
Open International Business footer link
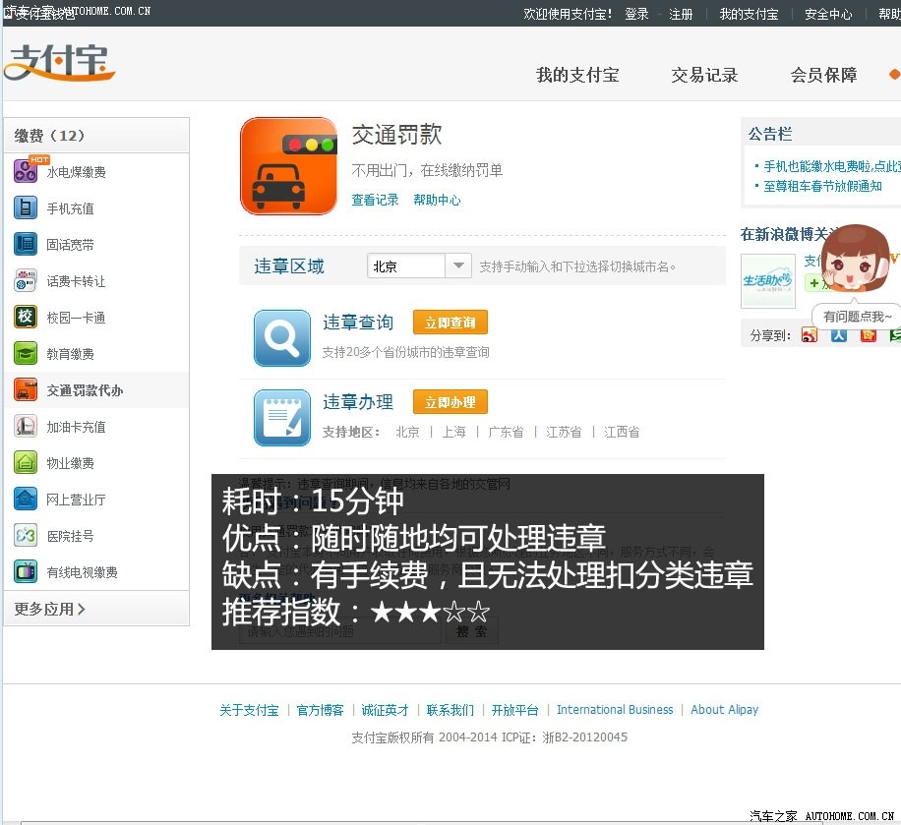coord(615,710)
